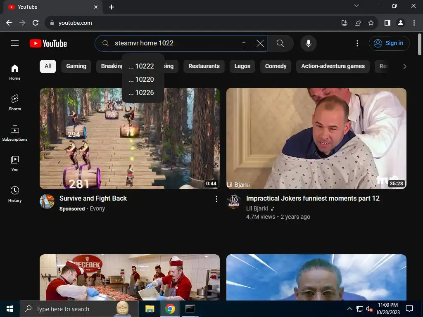Select the Action-adventure games chip
Viewport: 423px width, 317px height.
pos(333,66)
